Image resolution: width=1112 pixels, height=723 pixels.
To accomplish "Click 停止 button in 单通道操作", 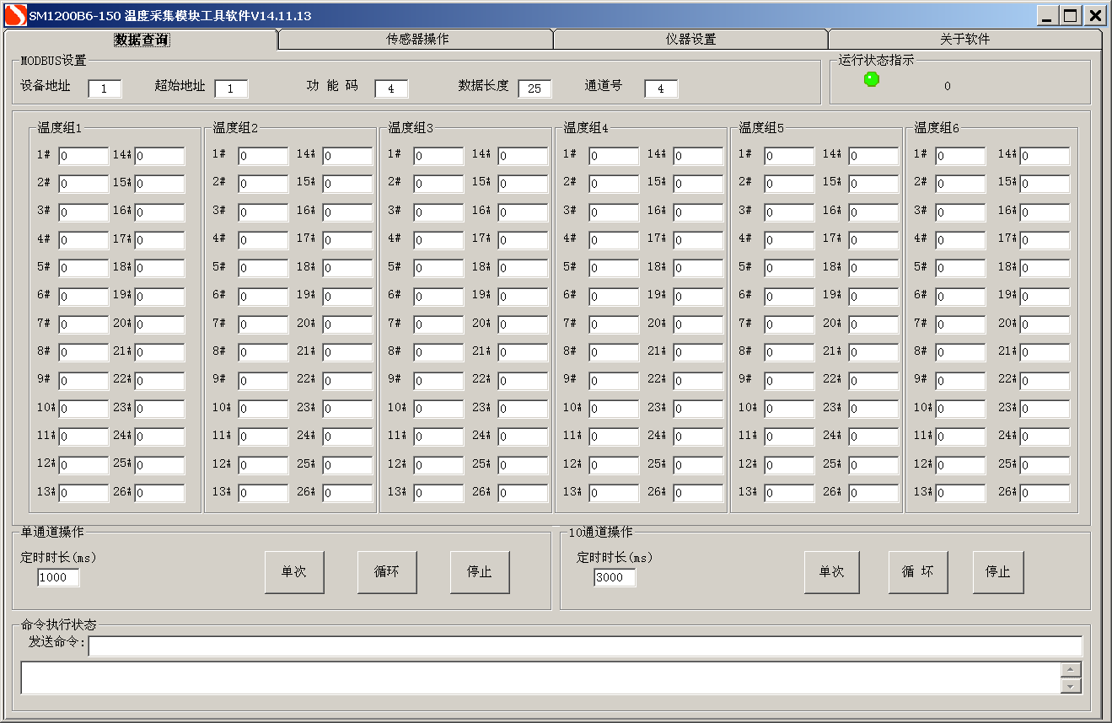I will pos(480,572).
